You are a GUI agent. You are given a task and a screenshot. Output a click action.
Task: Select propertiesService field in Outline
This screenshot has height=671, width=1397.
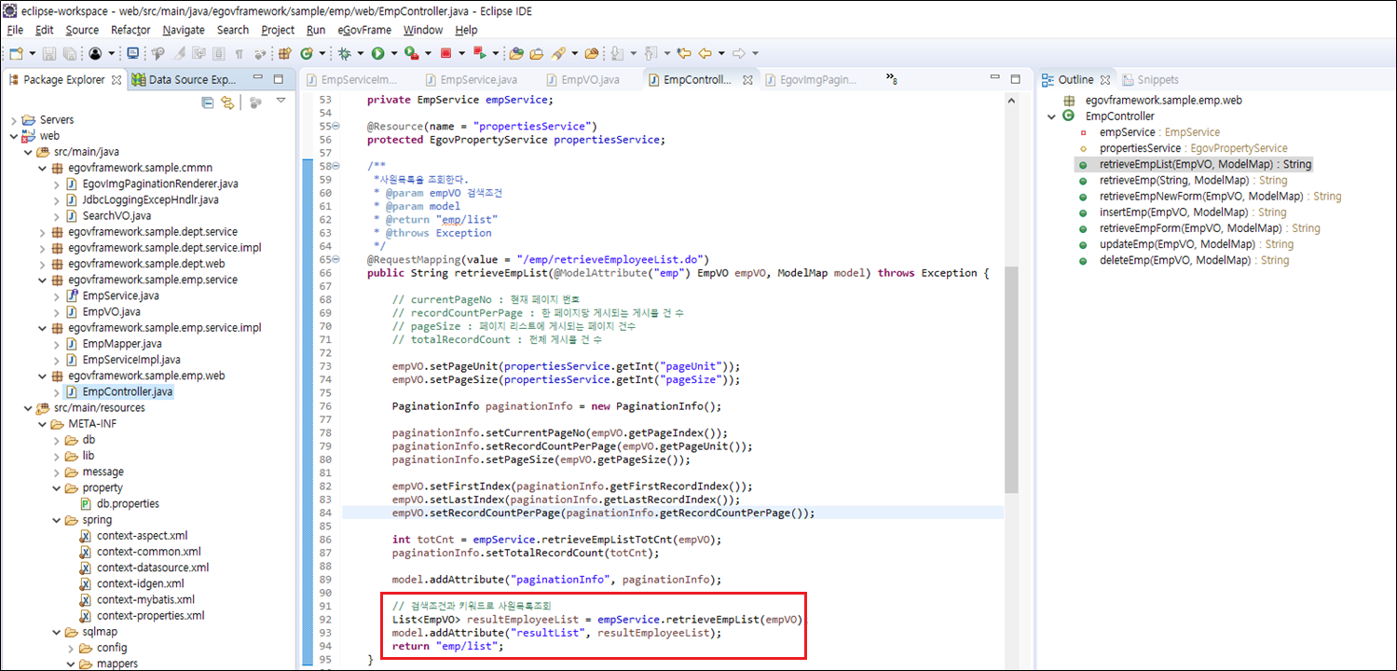(1182, 148)
